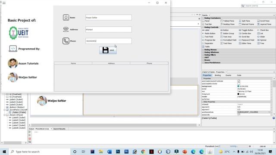Pick the Toggle Button palette component
Image resolution: width=276 pixels, height=155 pixels.
coord(246,30)
